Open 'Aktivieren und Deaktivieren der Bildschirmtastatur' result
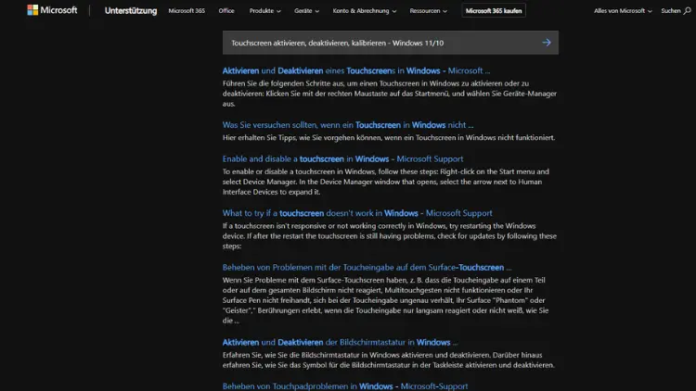 point(340,342)
